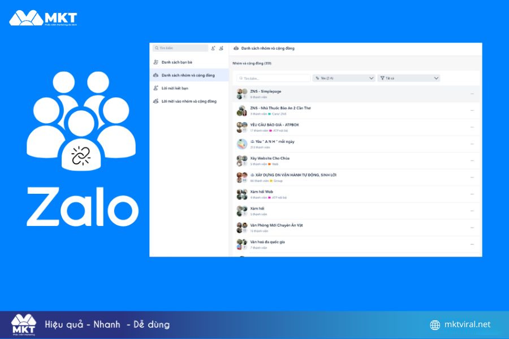Viewport: 509px width, 339px height.
Task: Click the create group icon beside search
Action: (221, 48)
